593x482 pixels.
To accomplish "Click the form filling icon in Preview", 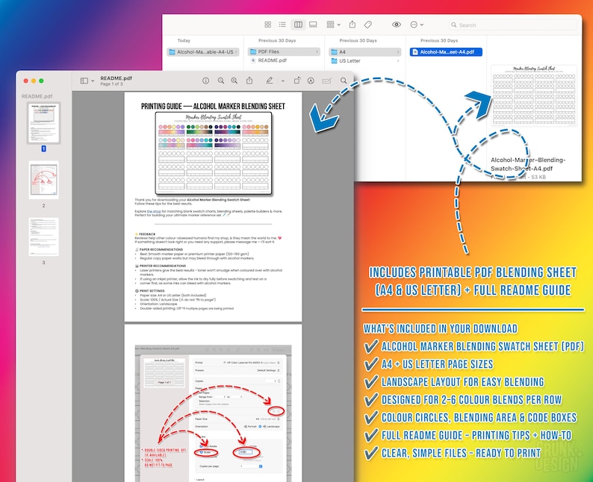I will 327,81.
